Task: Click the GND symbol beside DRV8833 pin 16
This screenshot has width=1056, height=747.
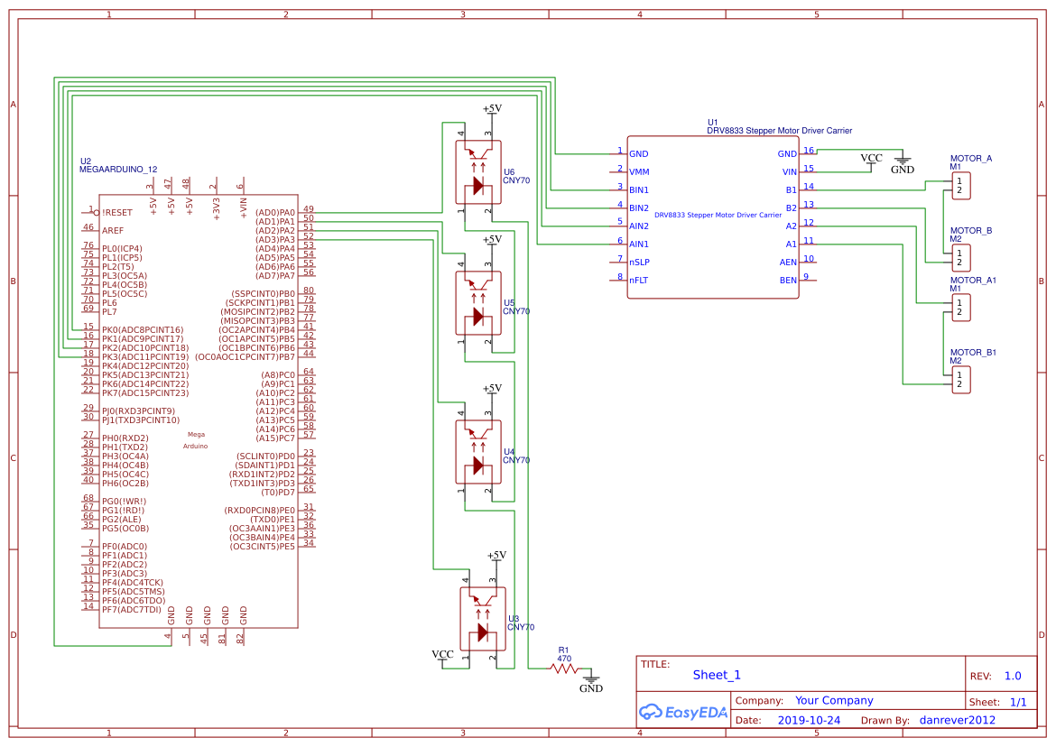Action: [903, 162]
